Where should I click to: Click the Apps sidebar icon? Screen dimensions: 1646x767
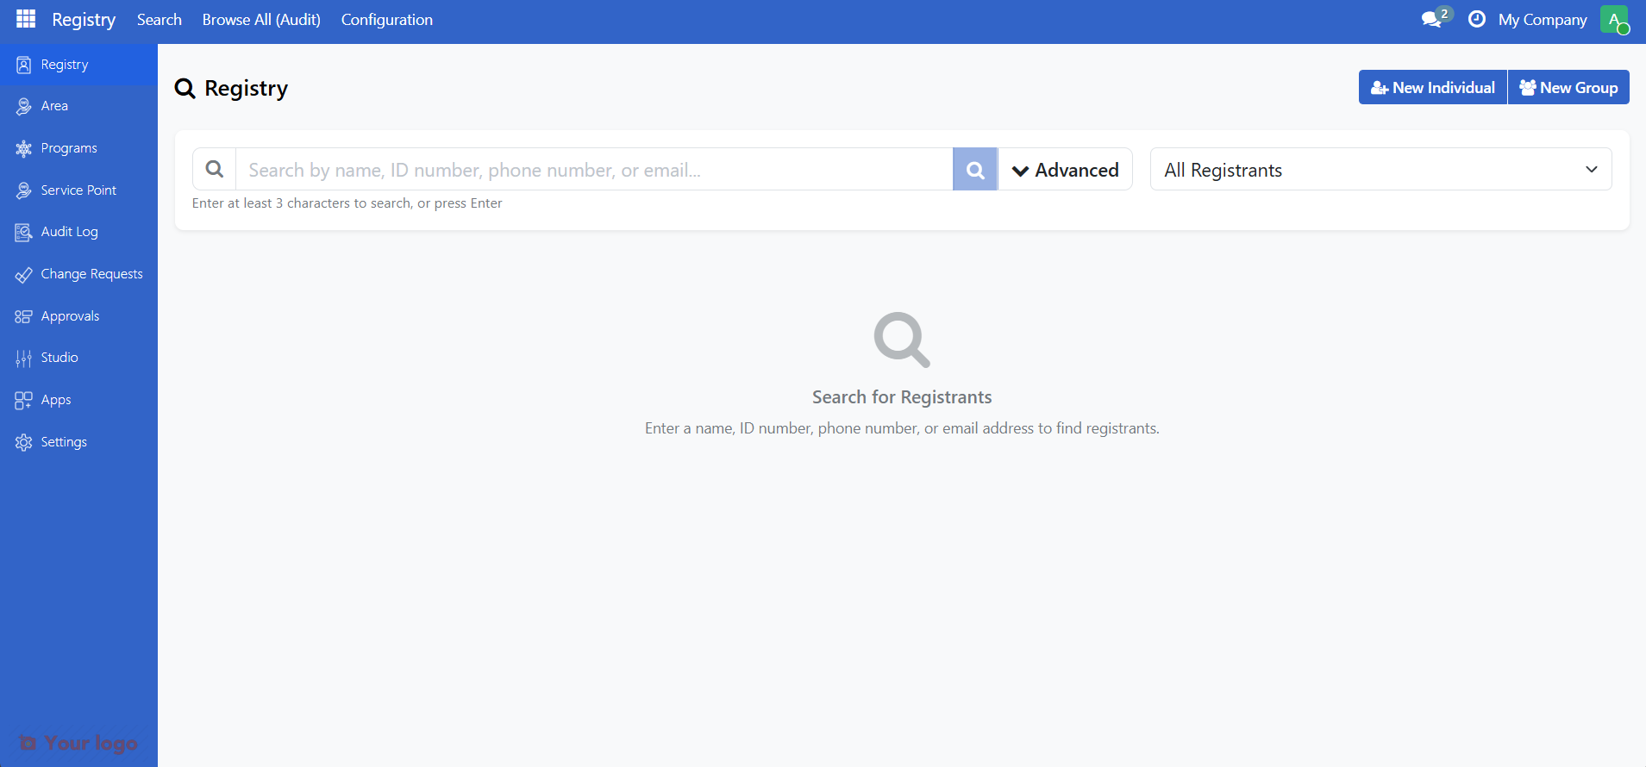[x=24, y=400]
